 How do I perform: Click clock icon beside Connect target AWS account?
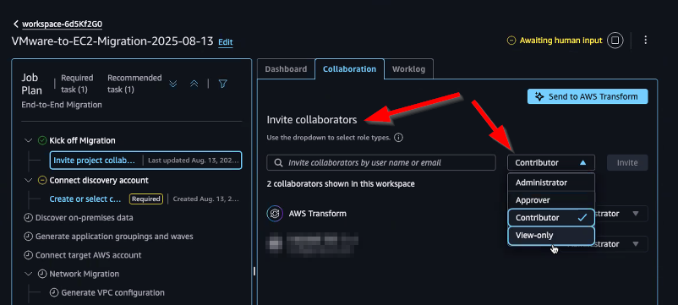(x=29, y=255)
